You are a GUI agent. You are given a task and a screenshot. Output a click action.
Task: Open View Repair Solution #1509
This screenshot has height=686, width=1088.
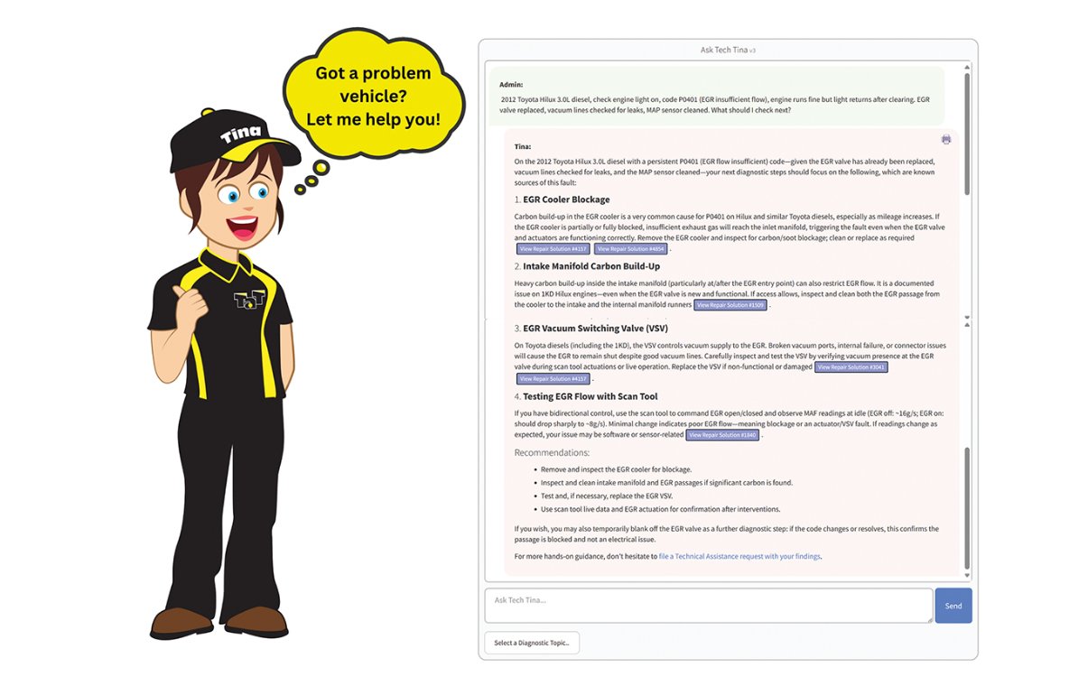730,305
